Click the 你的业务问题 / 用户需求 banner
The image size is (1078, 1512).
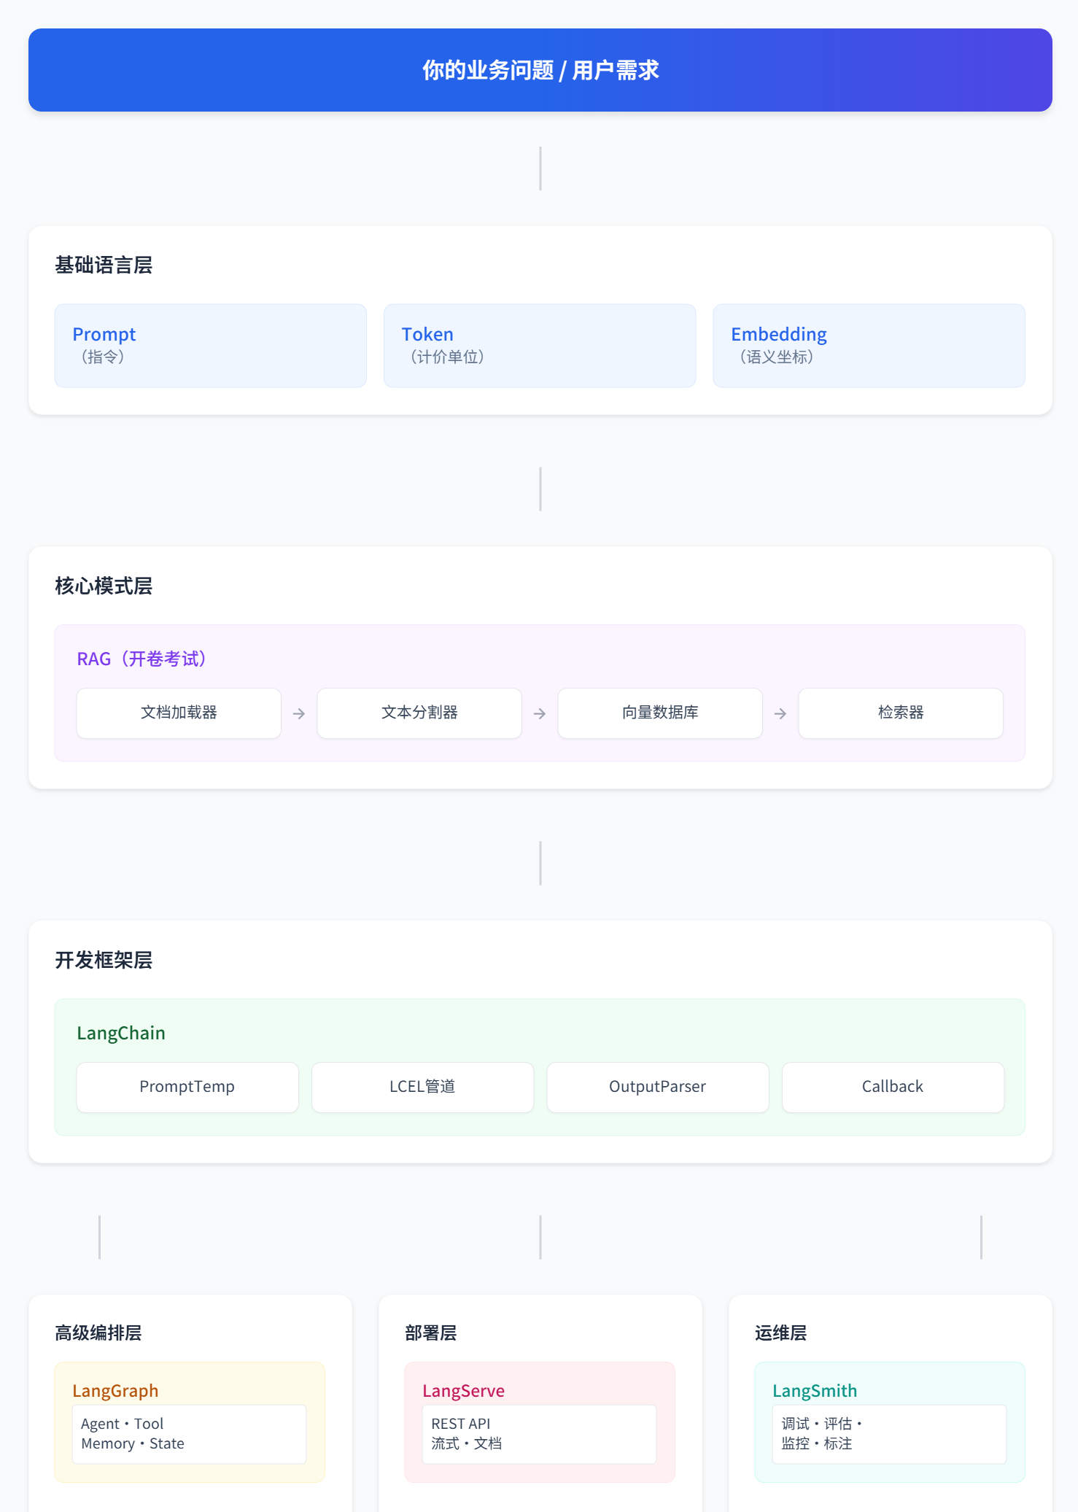click(540, 70)
